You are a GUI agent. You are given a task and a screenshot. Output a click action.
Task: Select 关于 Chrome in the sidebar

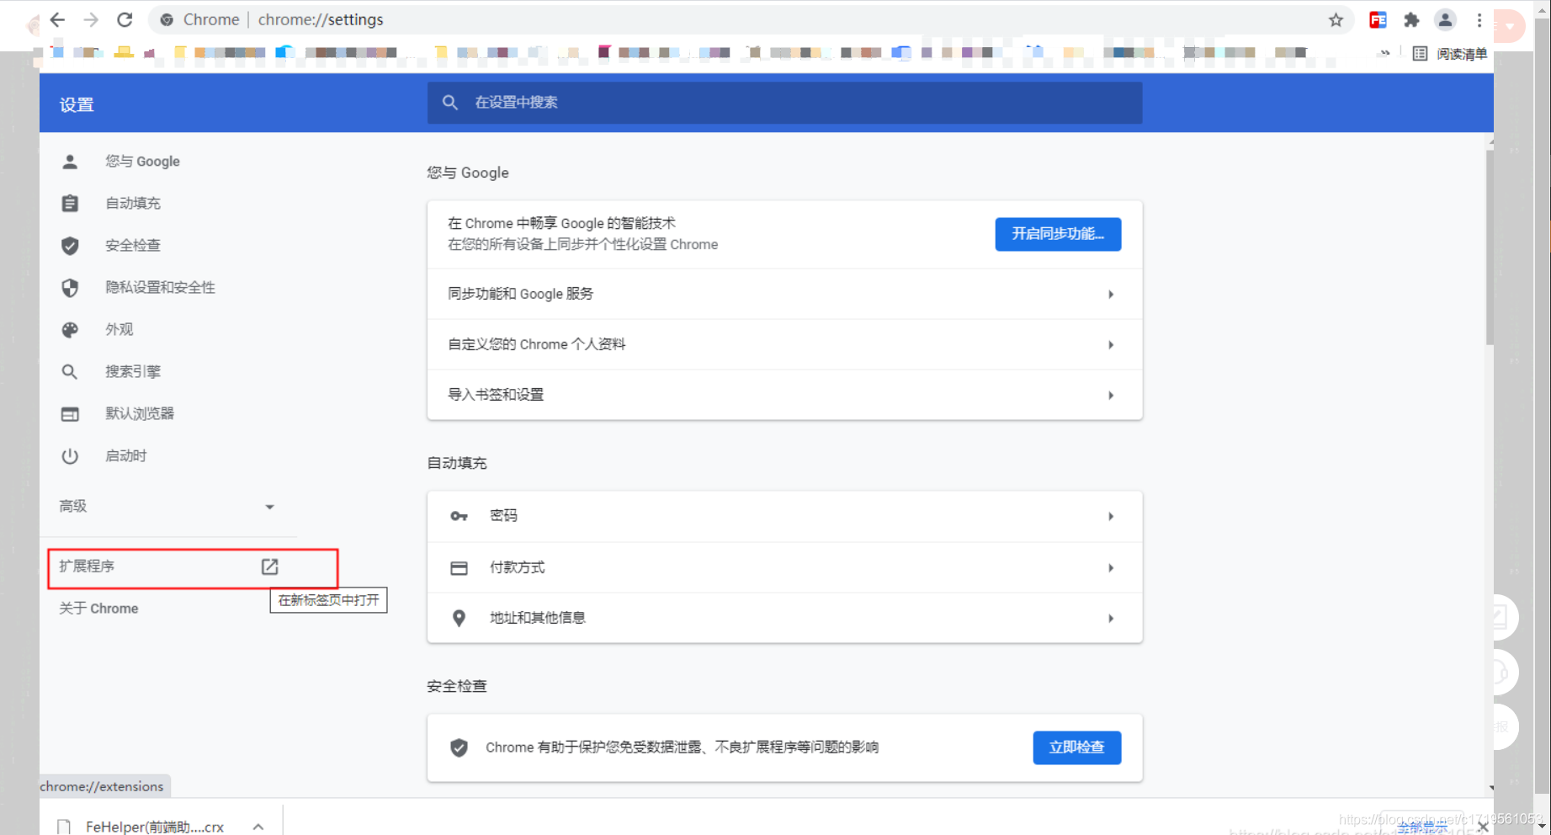(98, 608)
